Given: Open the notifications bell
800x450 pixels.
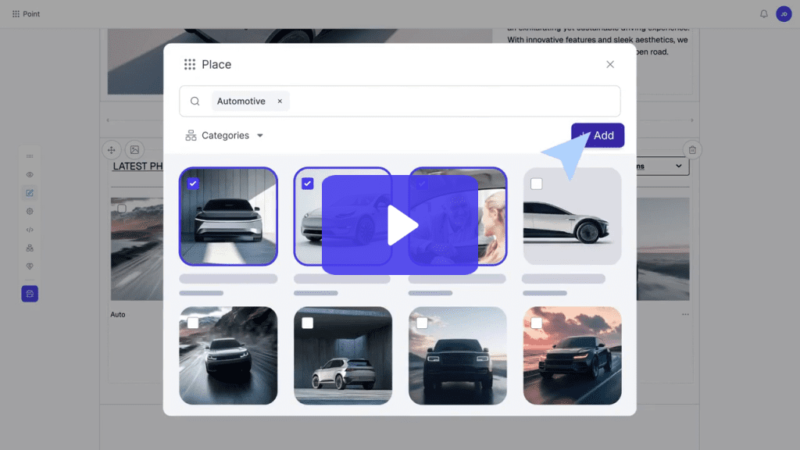Looking at the screenshot, I should [x=763, y=14].
